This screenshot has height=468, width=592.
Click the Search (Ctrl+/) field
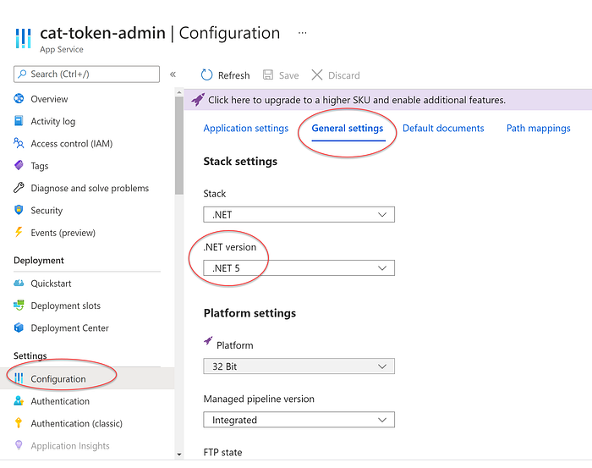pos(87,74)
